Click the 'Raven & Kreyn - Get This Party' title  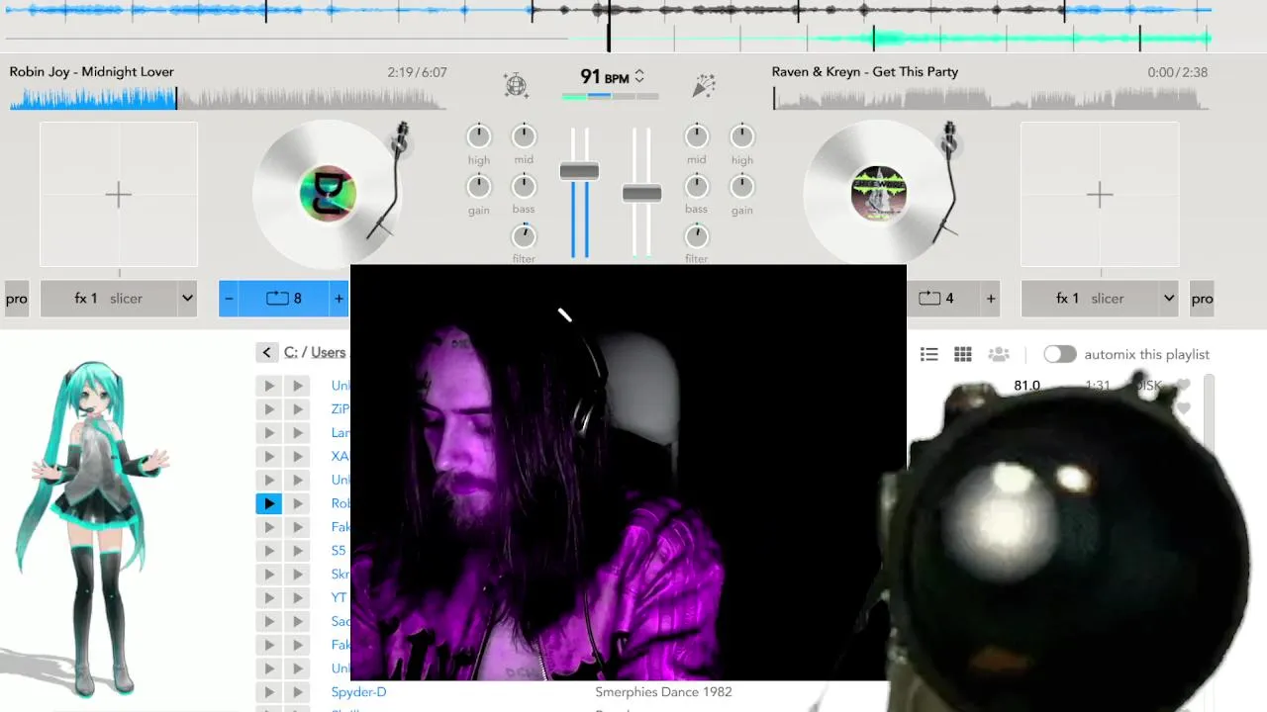tap(865, 71)
